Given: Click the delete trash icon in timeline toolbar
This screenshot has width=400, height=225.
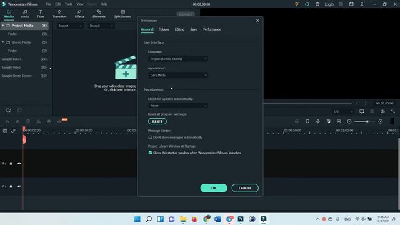Looking at the screenshot, I should pyautogui.click(x=28, y=122).
